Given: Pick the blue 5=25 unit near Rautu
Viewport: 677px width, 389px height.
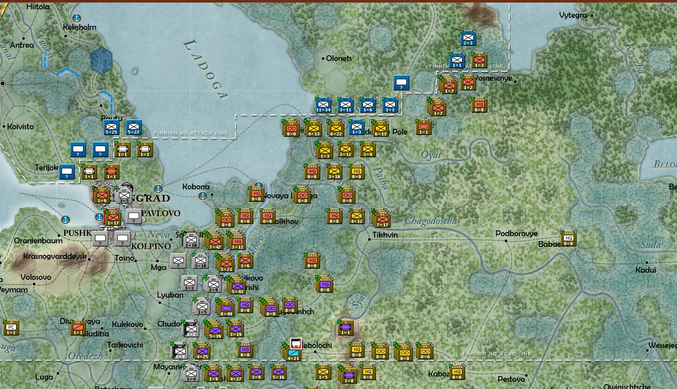Looking at the screenshot, I should (111, 127).
